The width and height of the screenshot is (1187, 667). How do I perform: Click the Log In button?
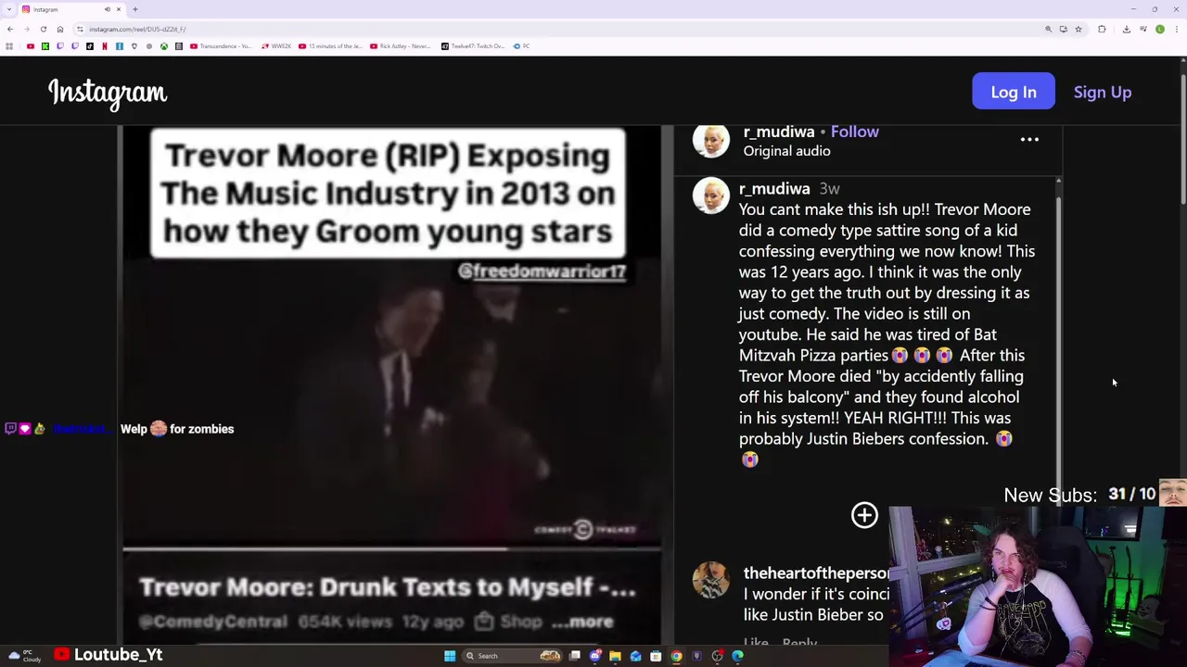tap(1014, 92)
